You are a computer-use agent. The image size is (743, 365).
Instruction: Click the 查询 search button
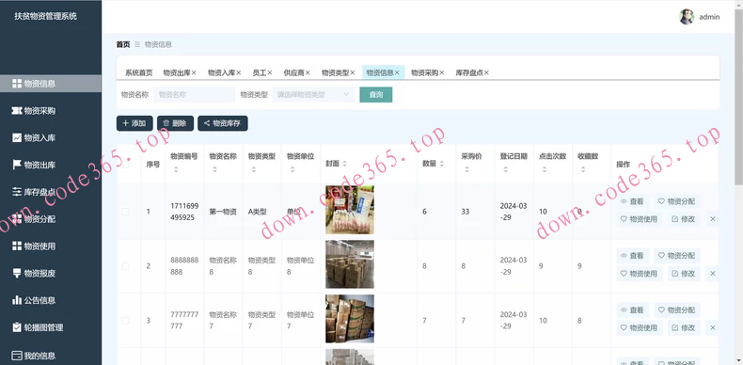click(x=376, y=94)
